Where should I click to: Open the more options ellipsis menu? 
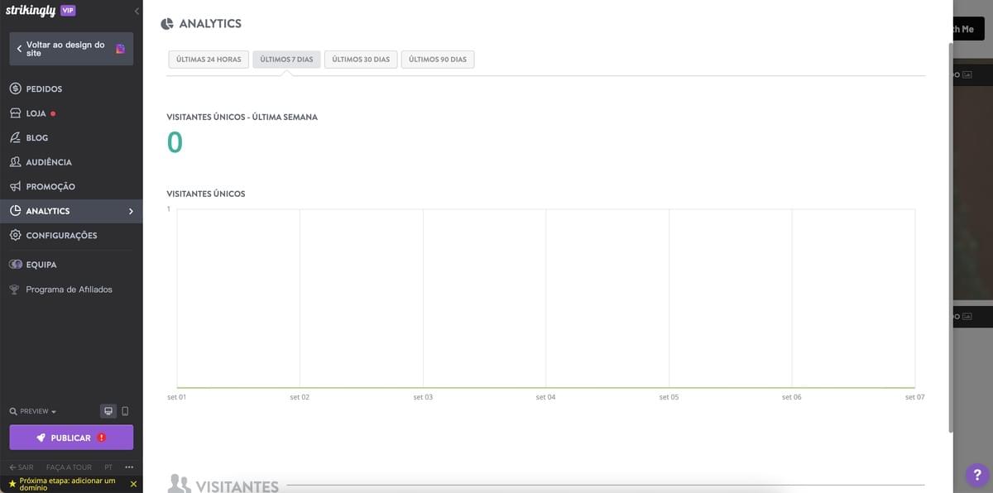click(x=129, y=467)
